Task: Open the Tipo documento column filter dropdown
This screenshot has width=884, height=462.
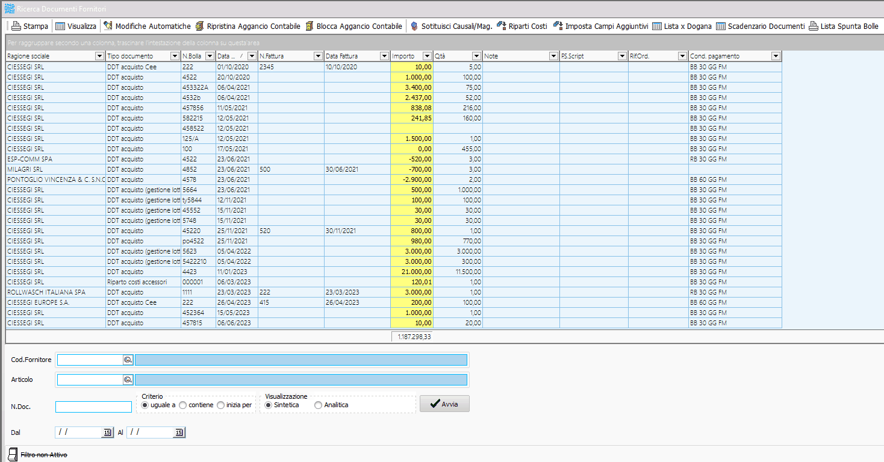Action: 175,56
